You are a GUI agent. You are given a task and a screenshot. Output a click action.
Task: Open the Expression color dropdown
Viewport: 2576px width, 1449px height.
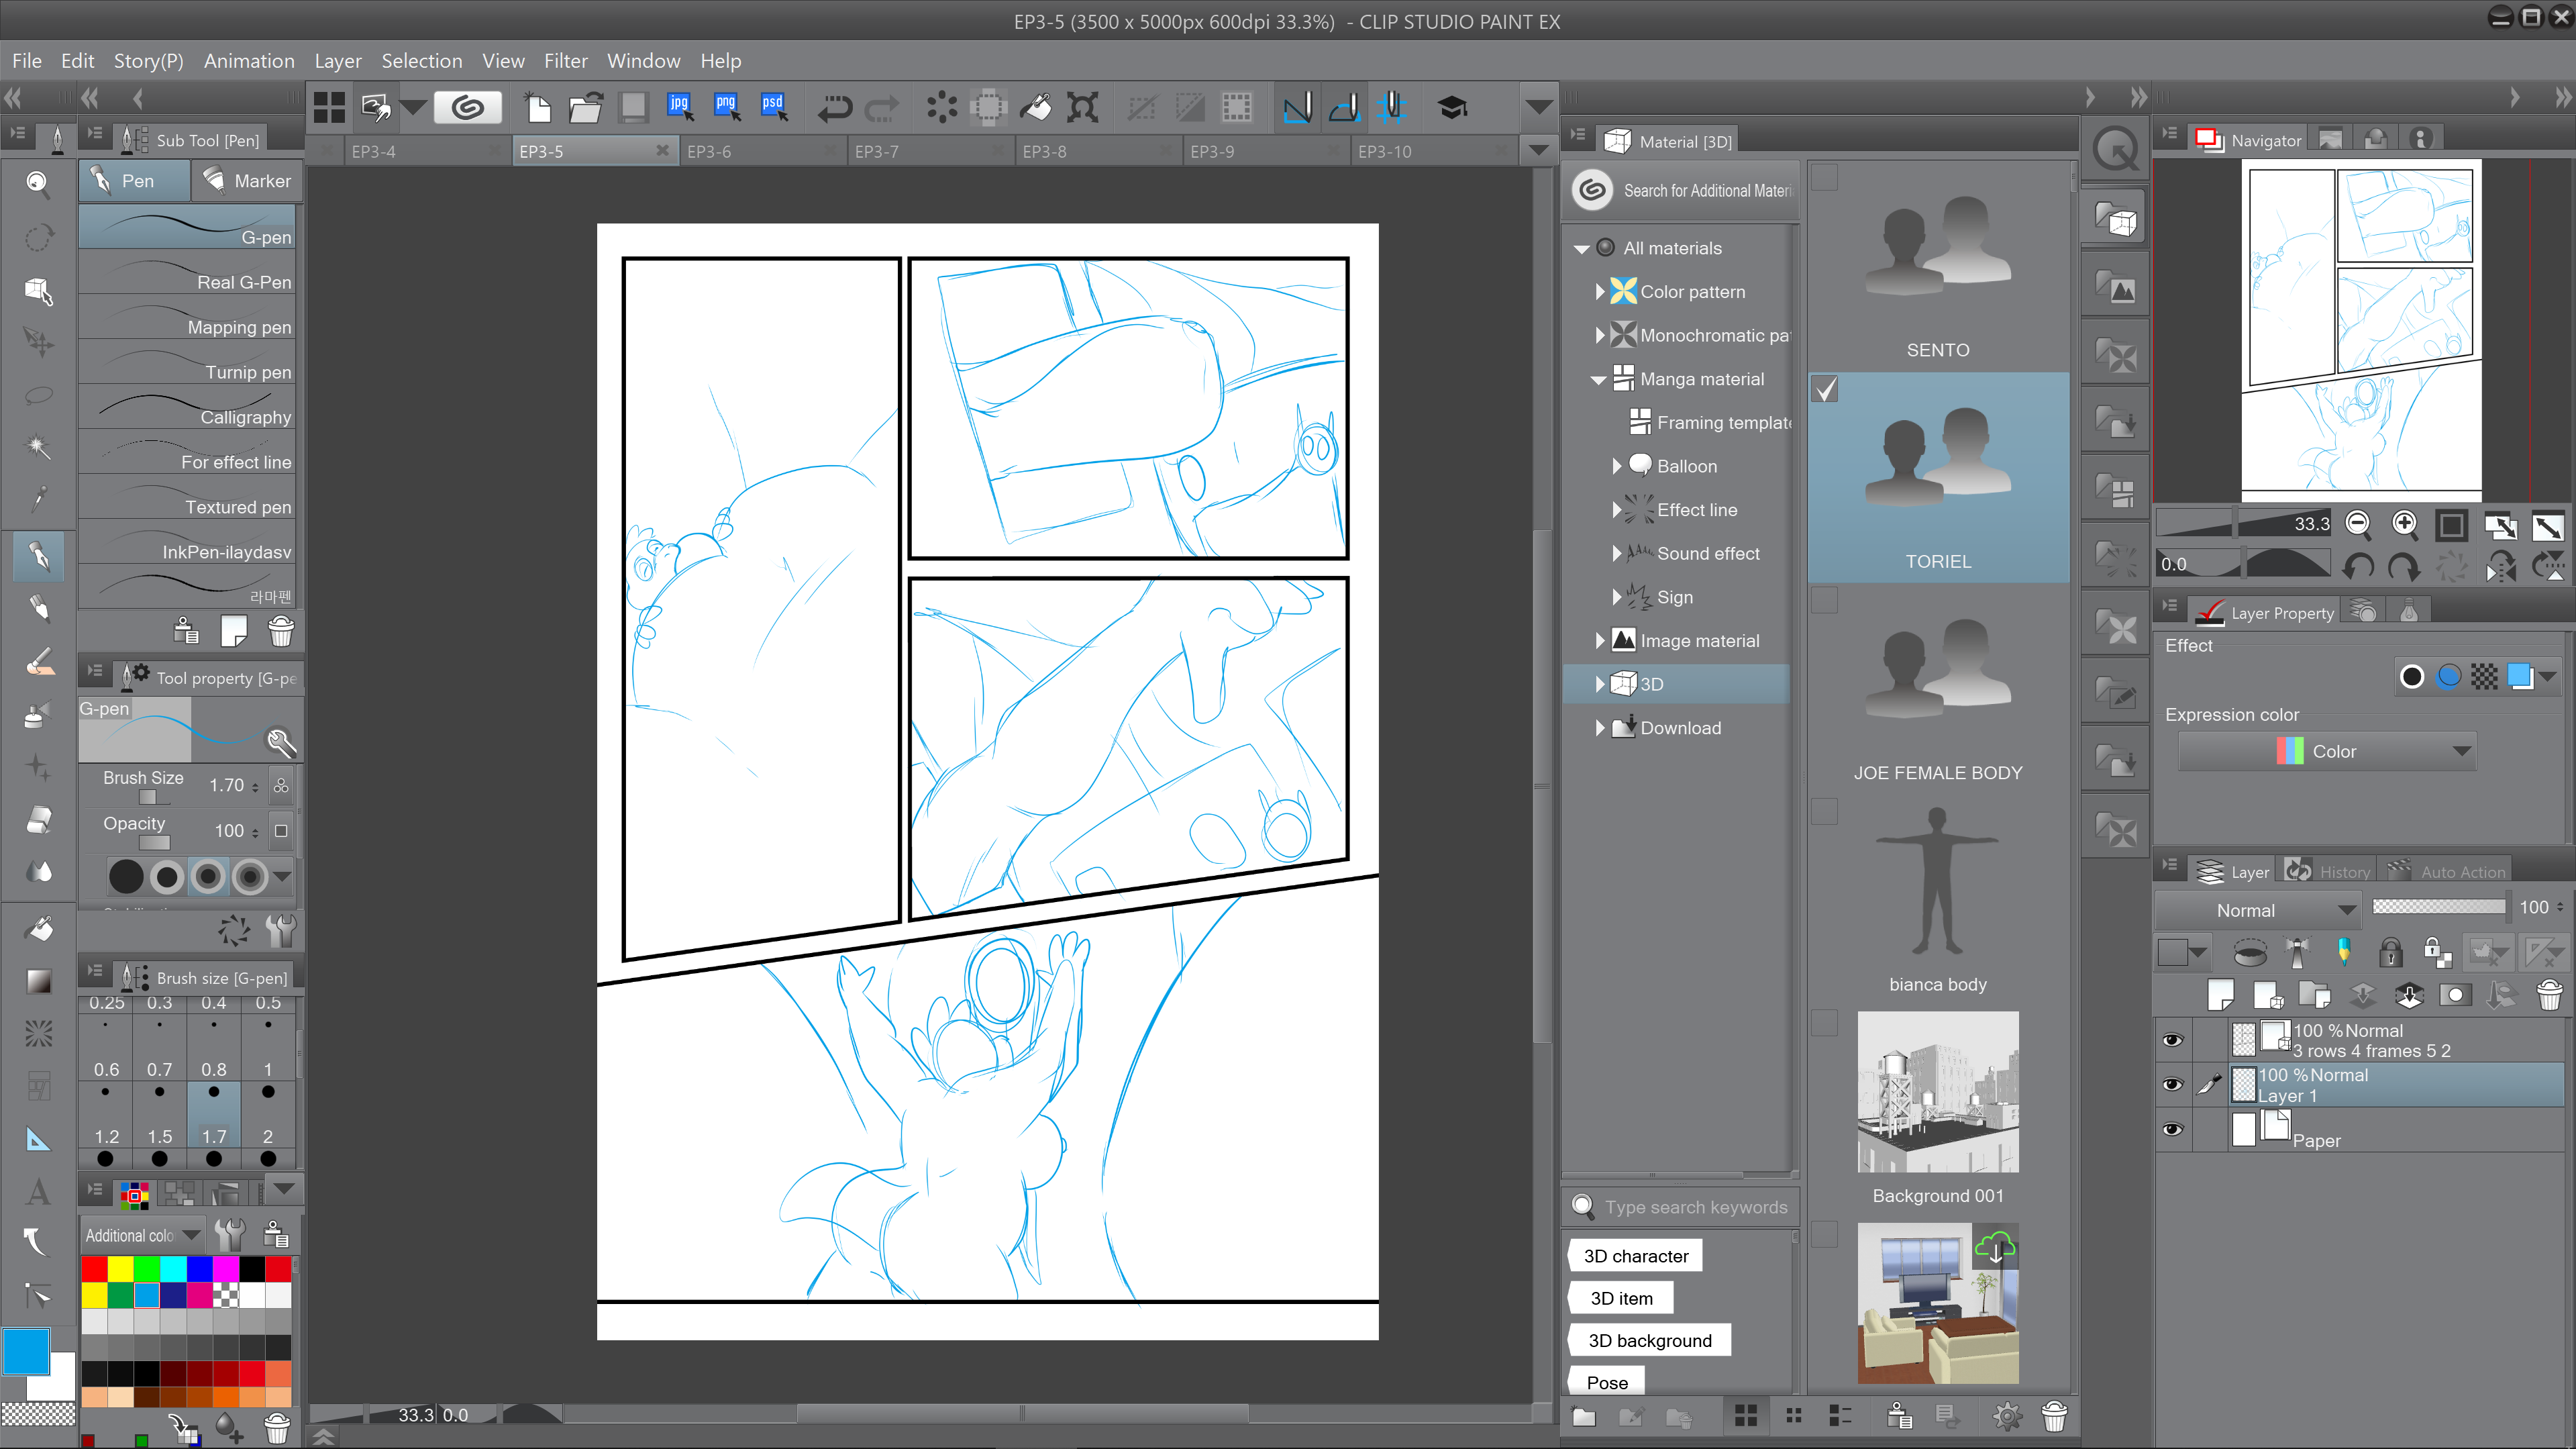pos(2327,751)
